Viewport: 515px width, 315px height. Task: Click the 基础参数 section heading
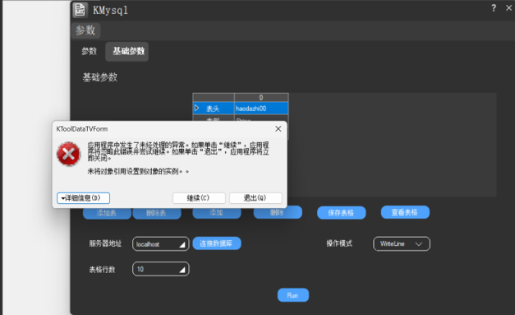pyautogui.click(x=100, y=77)
